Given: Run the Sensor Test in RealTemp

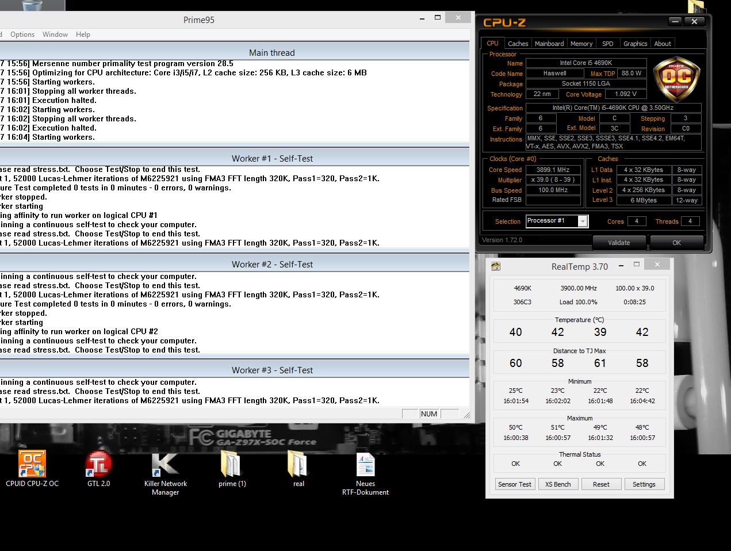Looking at the screenshot, I should (515, 484).
